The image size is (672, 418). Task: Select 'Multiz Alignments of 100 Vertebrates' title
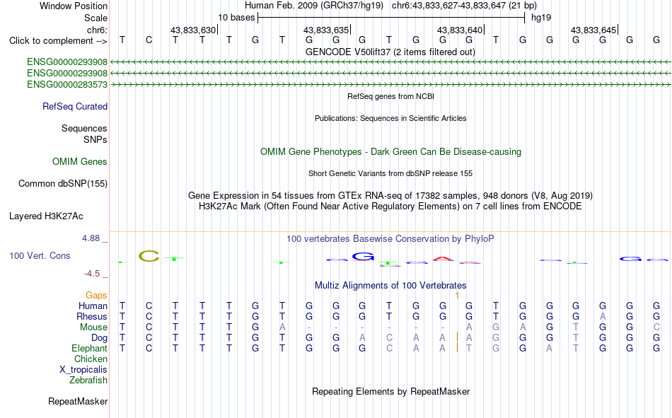tap(390, 286)
